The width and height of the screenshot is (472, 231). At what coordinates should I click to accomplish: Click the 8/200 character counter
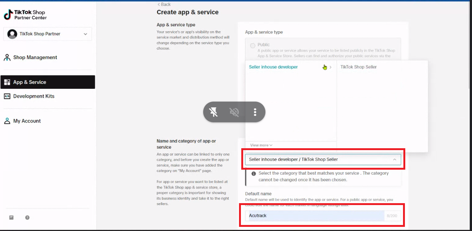tap(392, 216)
